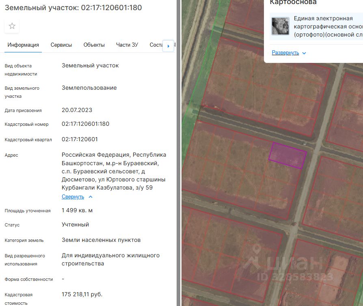Image resolution: width=363 pixels, height=306 pixels.
Task: Switch to the Сервисы tab
Action: point(61,45)
